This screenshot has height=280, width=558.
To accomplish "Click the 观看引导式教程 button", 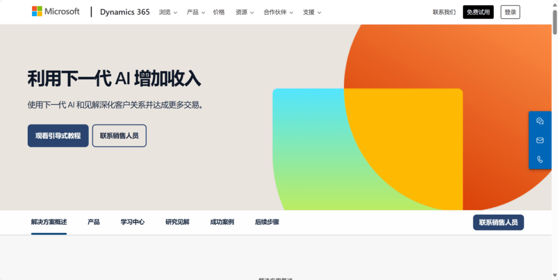I will 58,135.
